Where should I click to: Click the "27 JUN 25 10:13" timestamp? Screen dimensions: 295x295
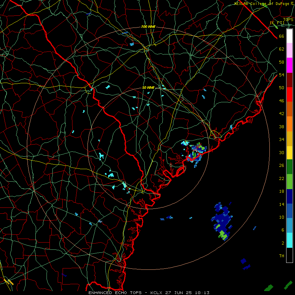(x=187, y=293)
